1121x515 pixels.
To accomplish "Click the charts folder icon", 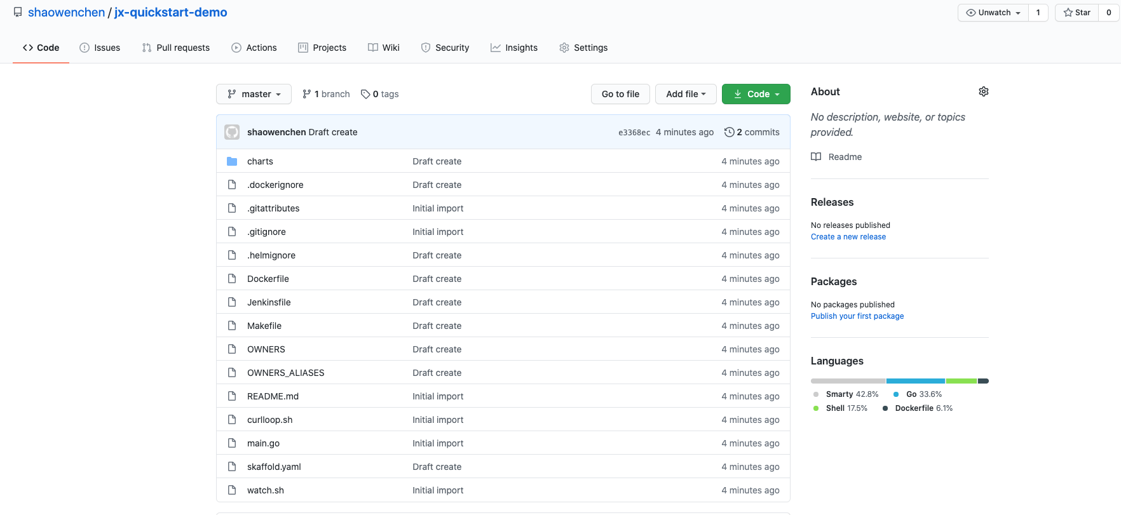I will 232,161.
